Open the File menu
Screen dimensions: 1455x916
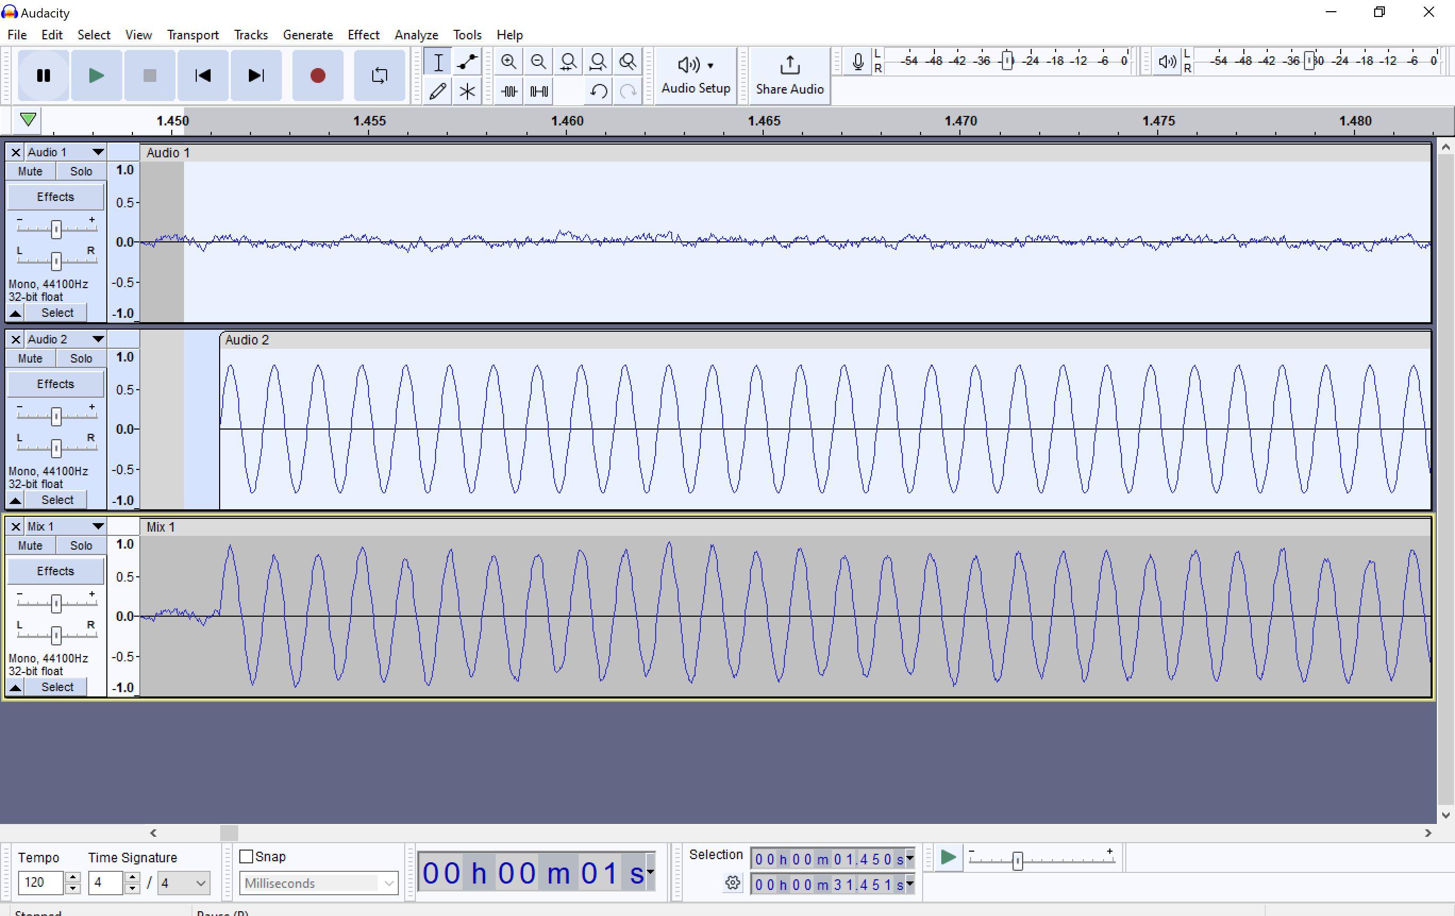(x=17, y=35)
